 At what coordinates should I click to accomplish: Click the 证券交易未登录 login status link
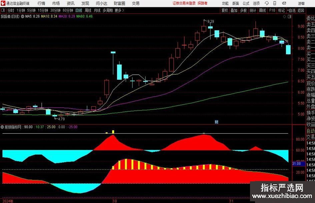pyautogui.click(x=184, y=3)
